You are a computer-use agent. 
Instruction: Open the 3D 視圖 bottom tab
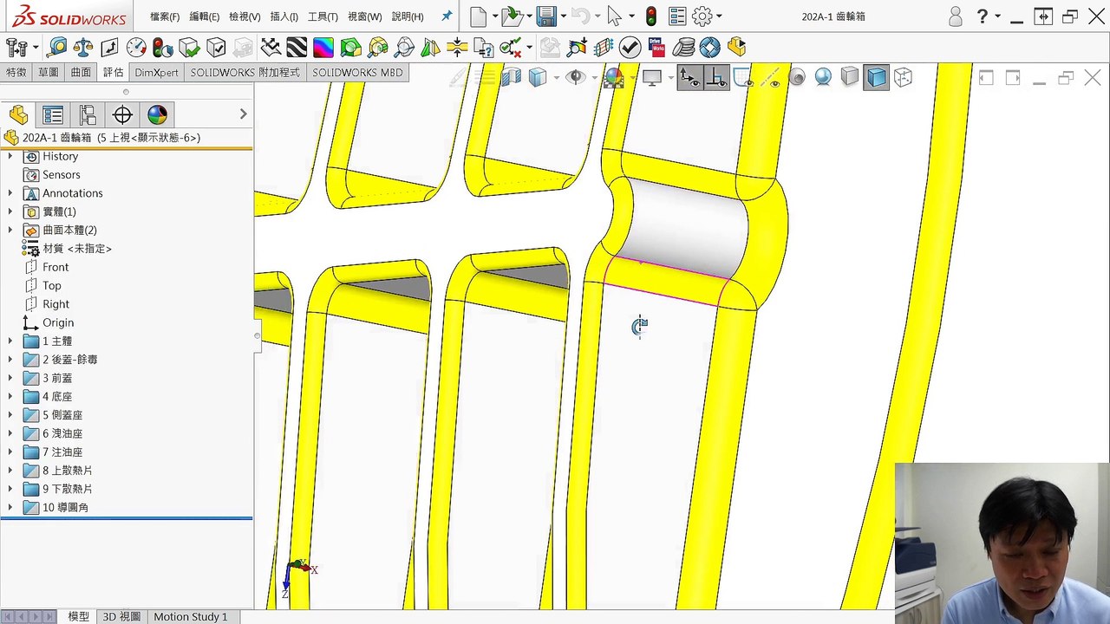point(121,616)
